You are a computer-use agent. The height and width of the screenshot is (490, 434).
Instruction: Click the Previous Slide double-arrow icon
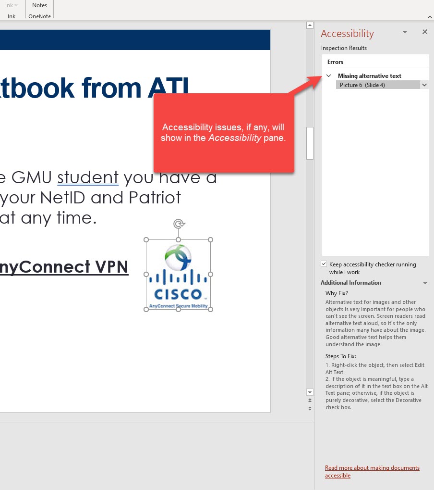click(310, 400)
